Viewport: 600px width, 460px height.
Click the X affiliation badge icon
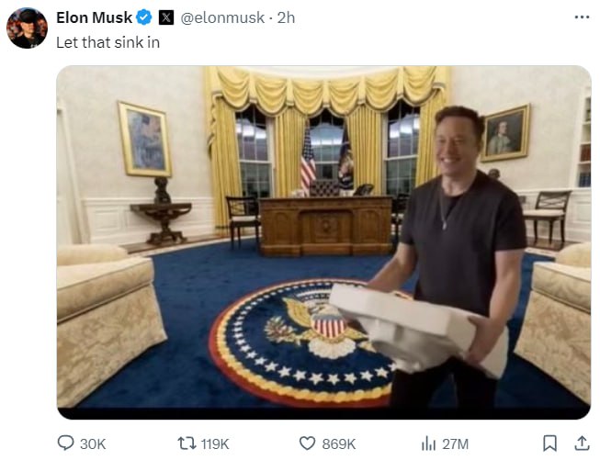click(166, 17)
